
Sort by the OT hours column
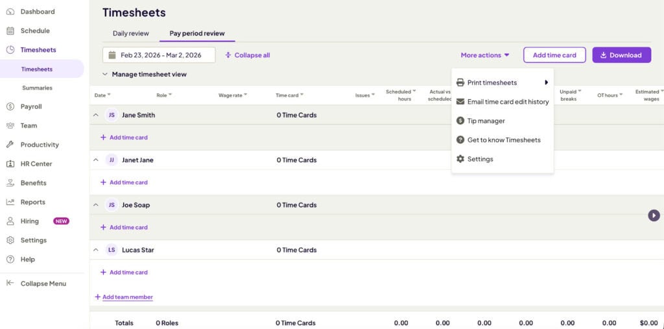click(610, 95)
